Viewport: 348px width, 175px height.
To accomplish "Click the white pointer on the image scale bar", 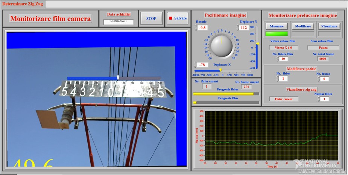I will pyautogui.click(x=118, y=78).
